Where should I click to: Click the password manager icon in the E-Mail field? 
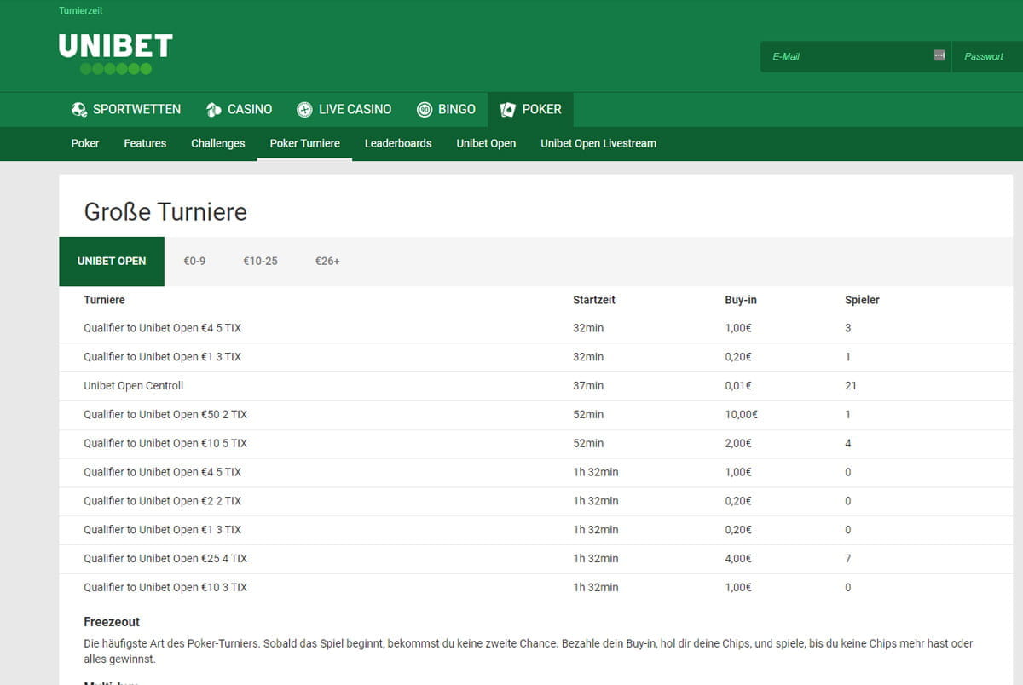click(939, 55)
